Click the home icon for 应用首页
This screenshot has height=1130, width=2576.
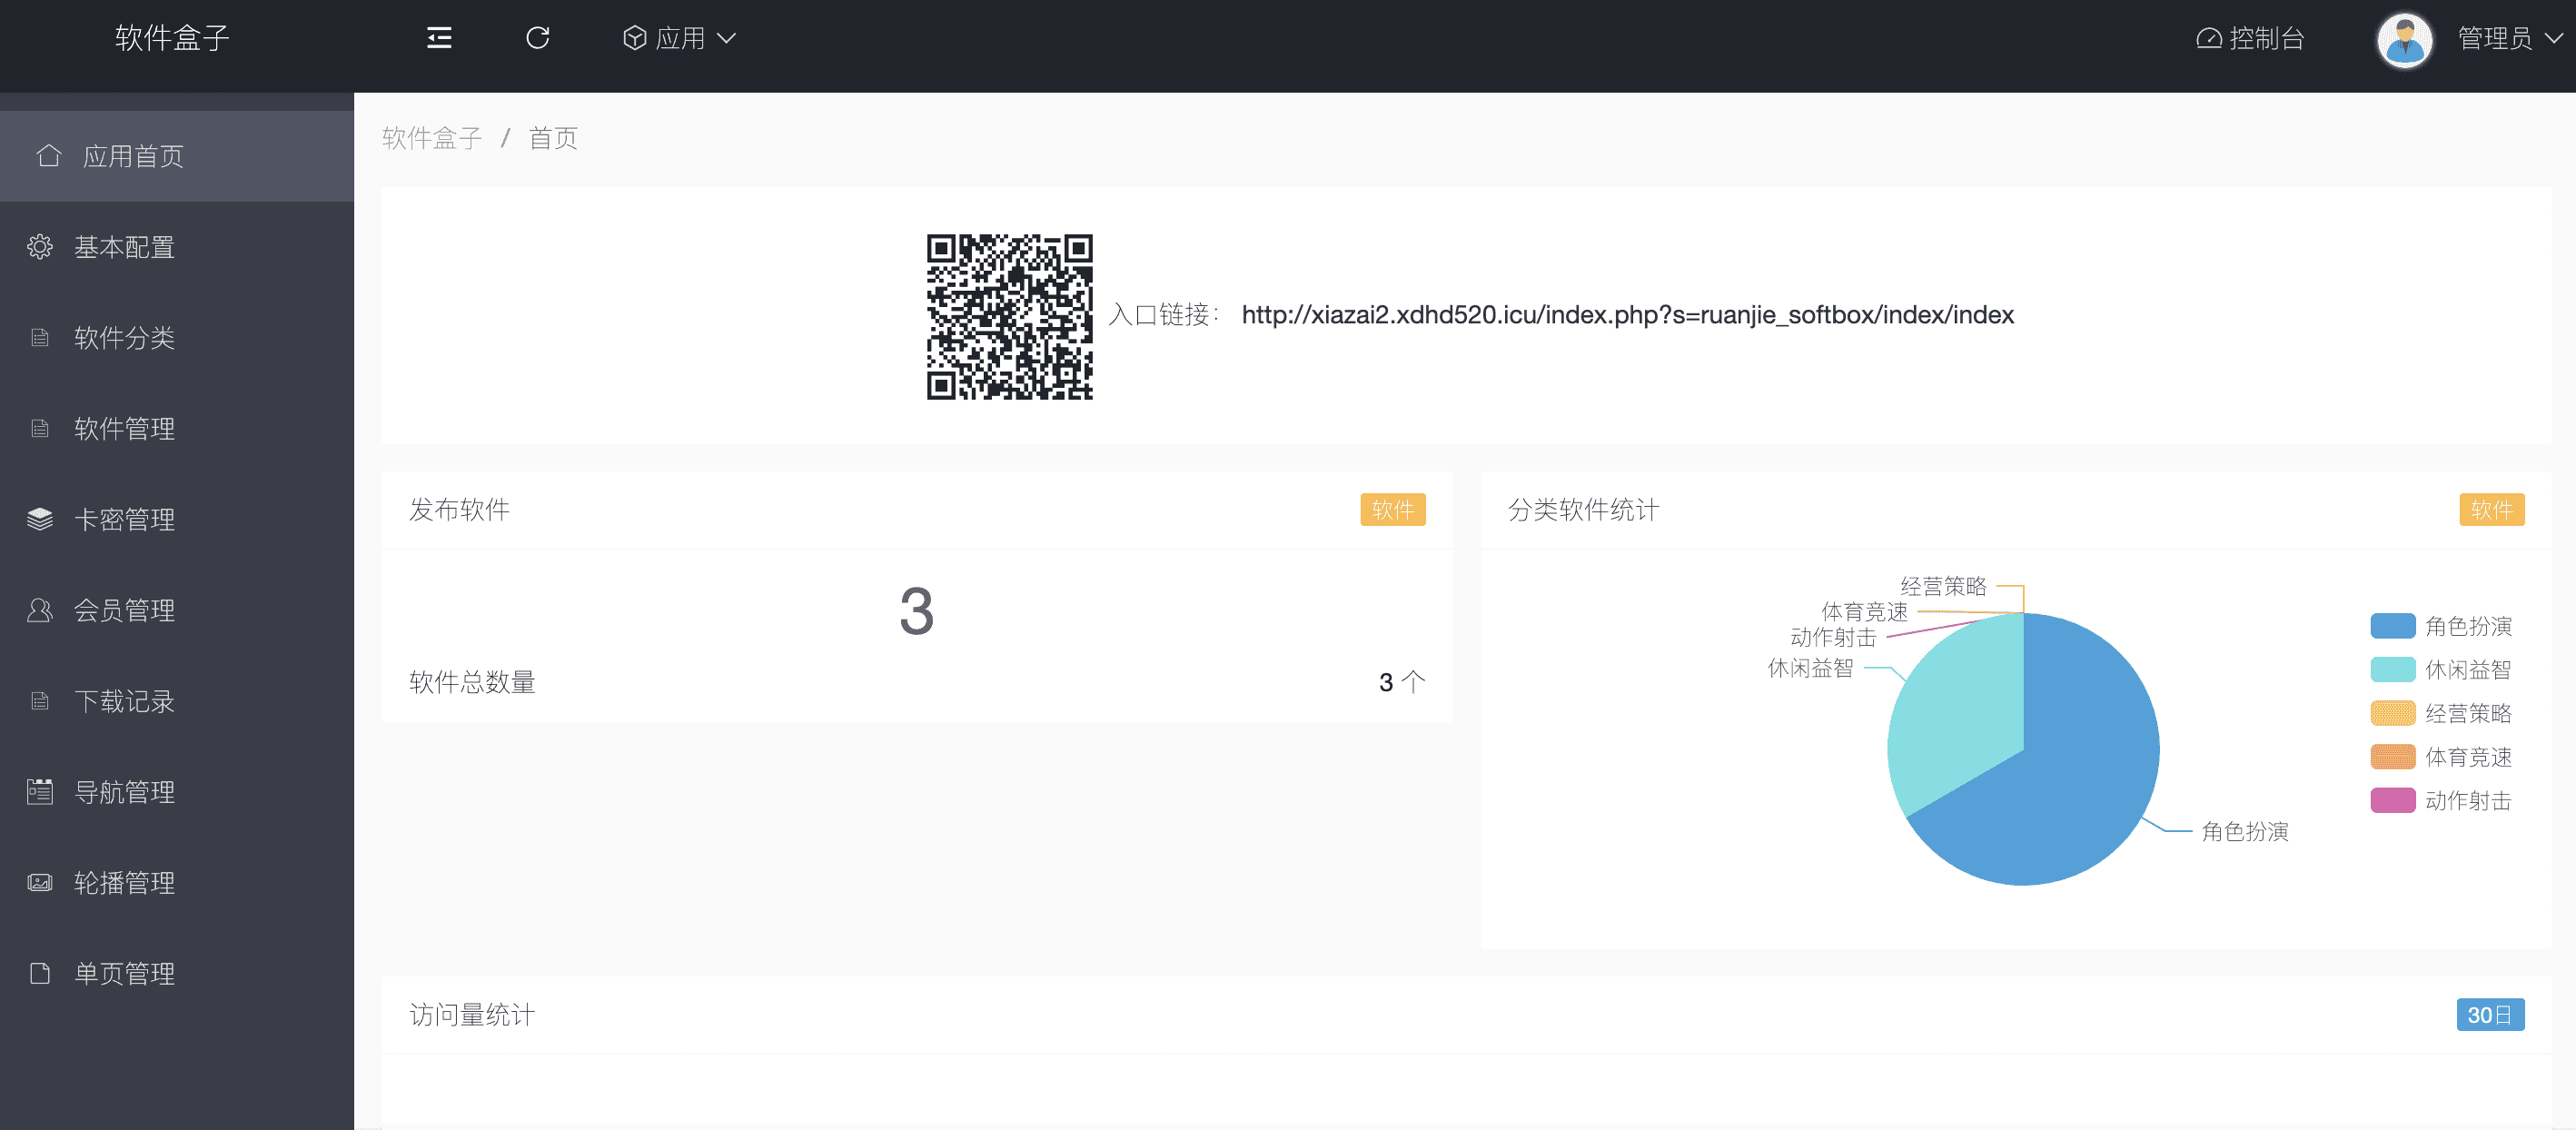[48, 155]
